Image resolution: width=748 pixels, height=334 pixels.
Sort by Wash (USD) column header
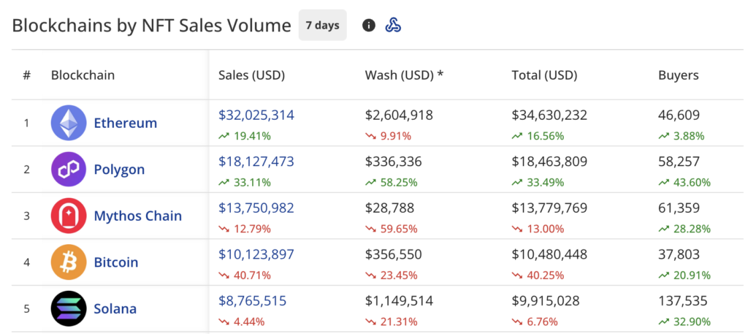tap(404, 75)
